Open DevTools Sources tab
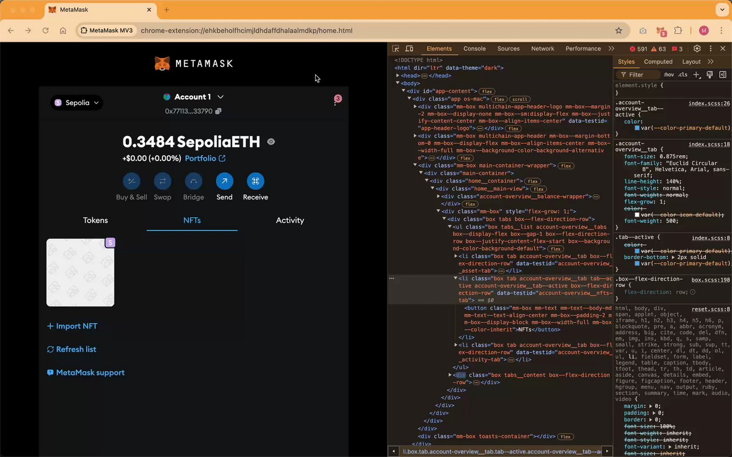The image size is (732, 457). tap(508, 49)
